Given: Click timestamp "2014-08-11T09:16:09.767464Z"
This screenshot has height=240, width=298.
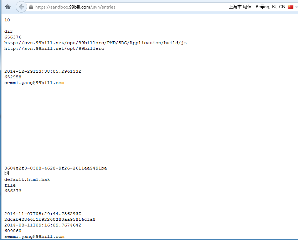Looking at the screenshot, I should tap(43, 225).
